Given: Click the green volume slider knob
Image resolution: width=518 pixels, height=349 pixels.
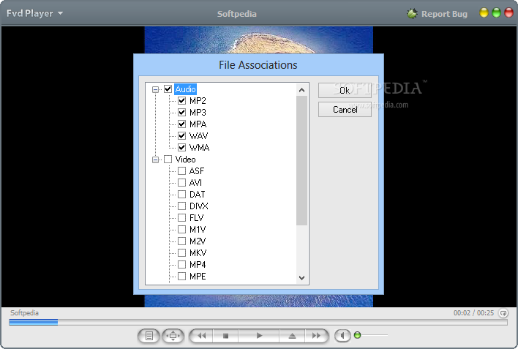Looking at the screenshot, I should point(357,335).
